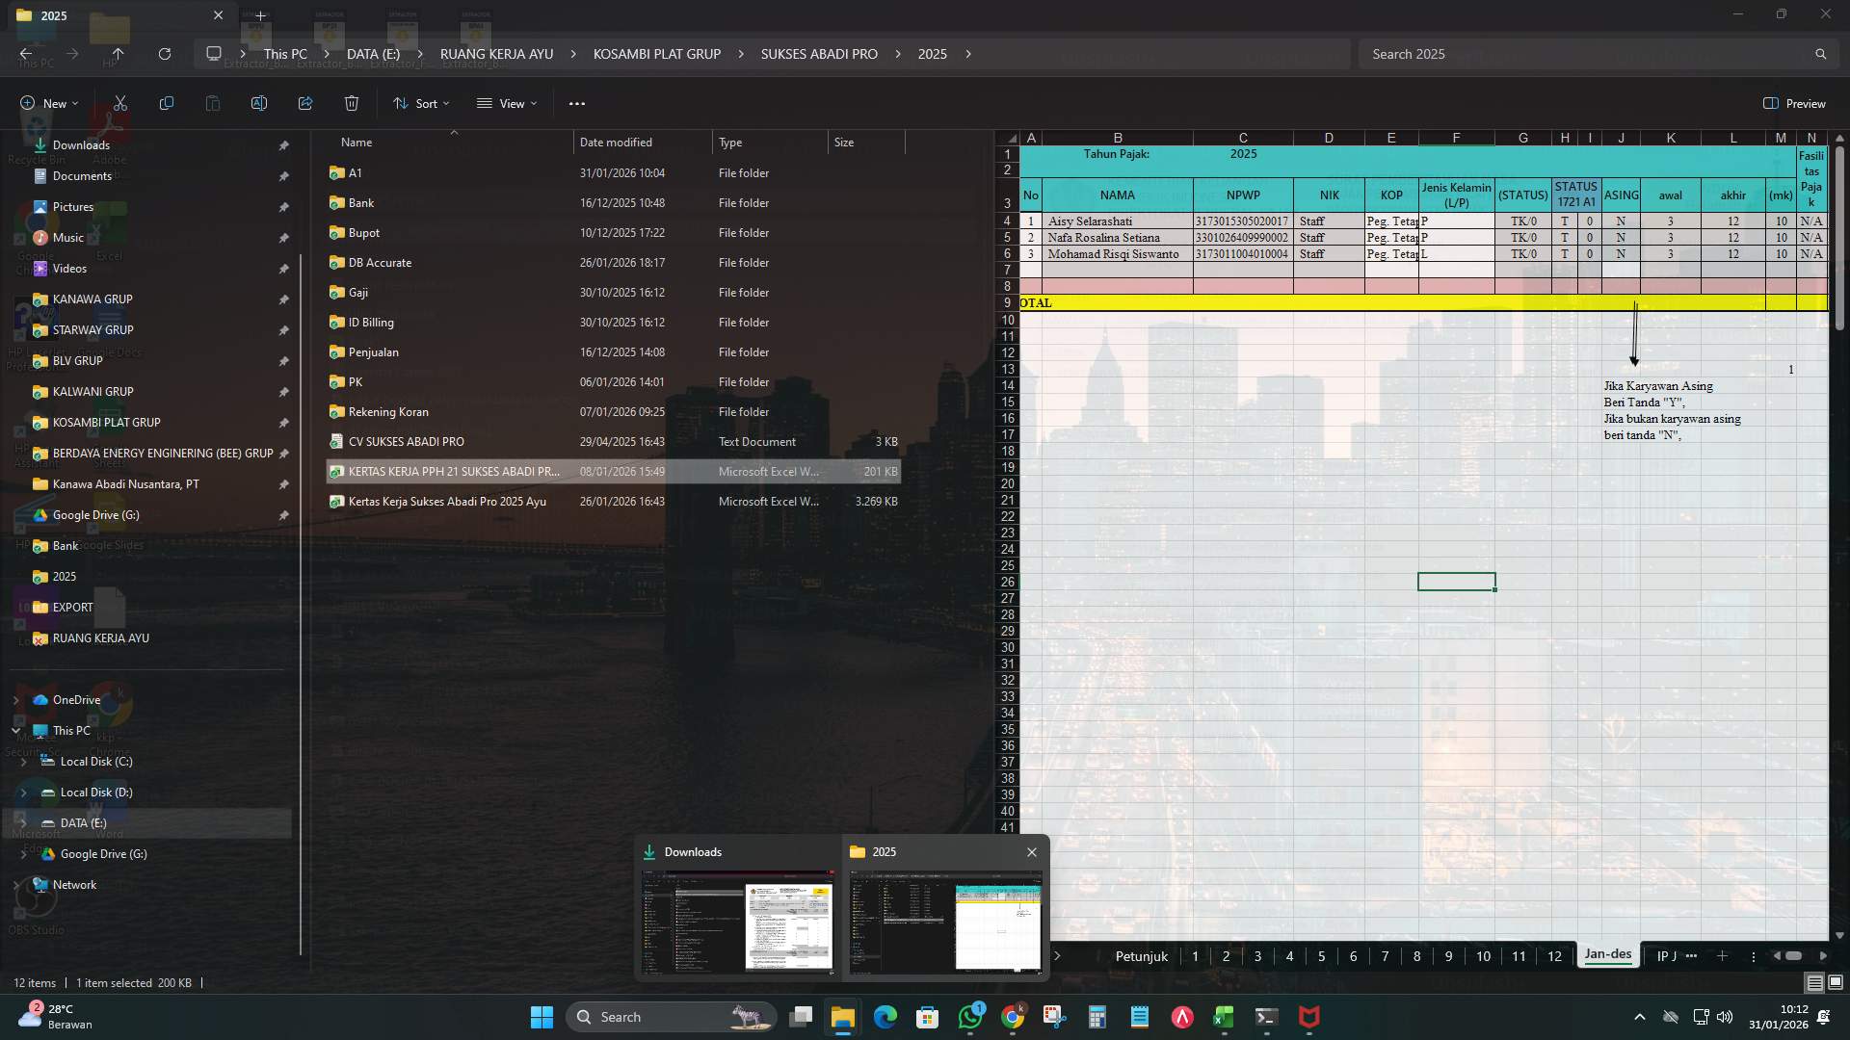Click the See more ellipsis menu
This screenshot has width=1850, height=1040.
click(576, 103)
